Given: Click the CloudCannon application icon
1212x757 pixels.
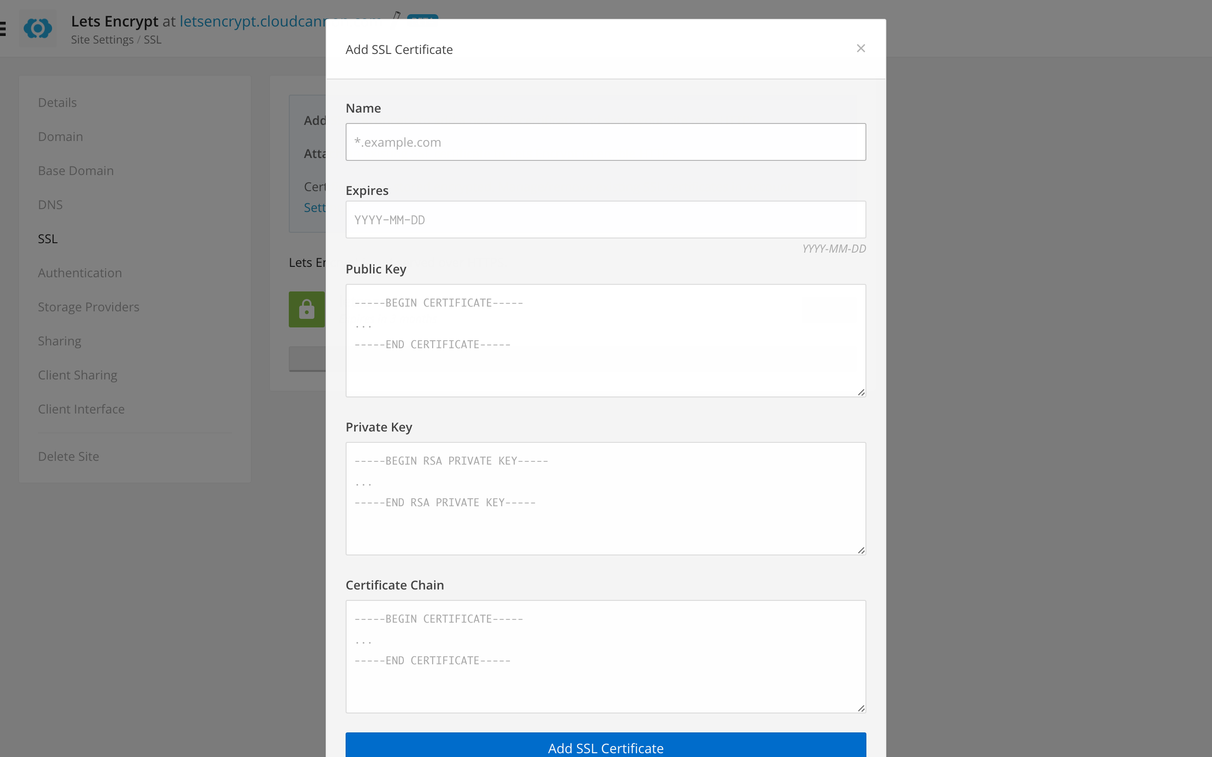Looking at the screenshot, I should pos(37,28).
